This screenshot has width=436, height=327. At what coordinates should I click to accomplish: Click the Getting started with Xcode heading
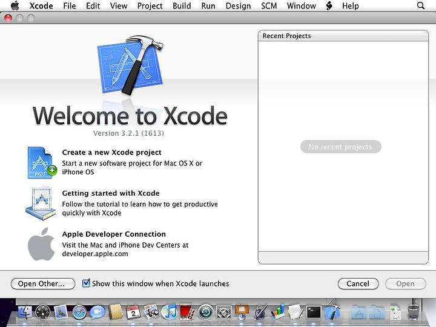pos(111,193)
